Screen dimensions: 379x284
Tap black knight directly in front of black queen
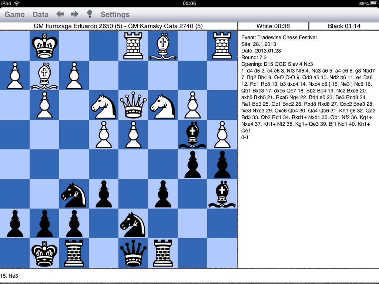pyautogui.click(x=133, y=223)
